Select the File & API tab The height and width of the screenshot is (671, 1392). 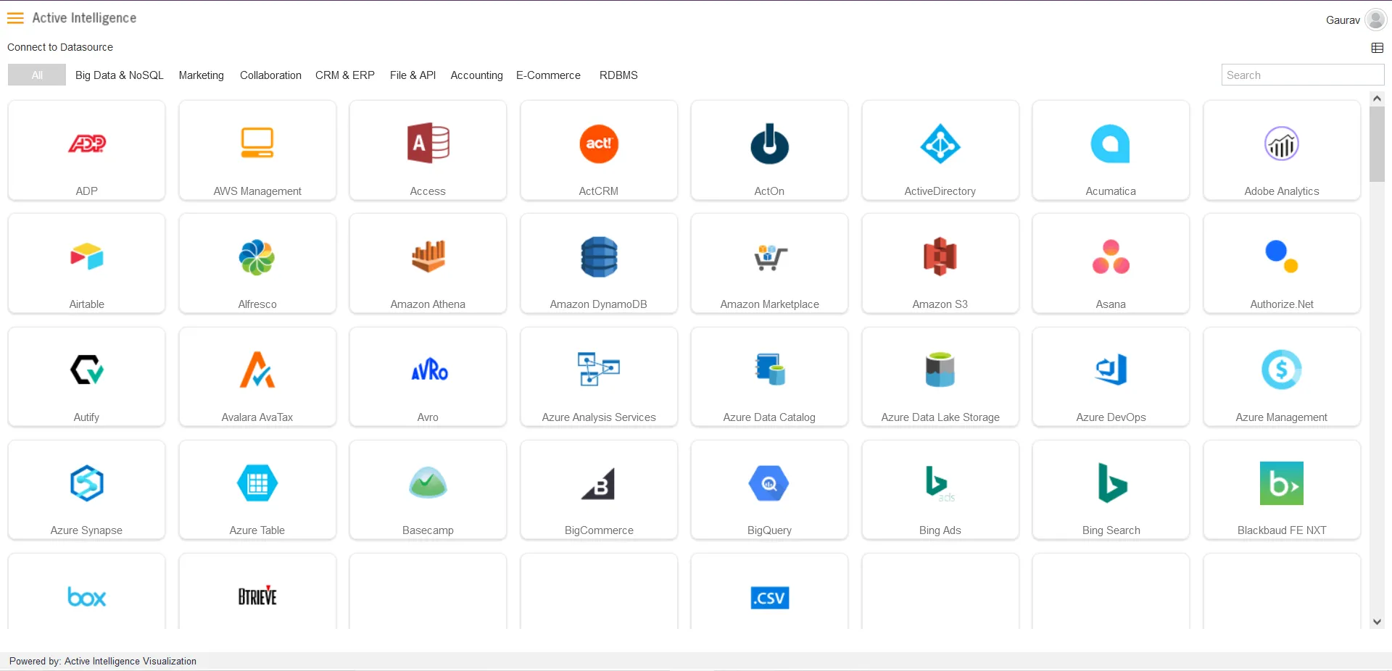click(413, 75)
